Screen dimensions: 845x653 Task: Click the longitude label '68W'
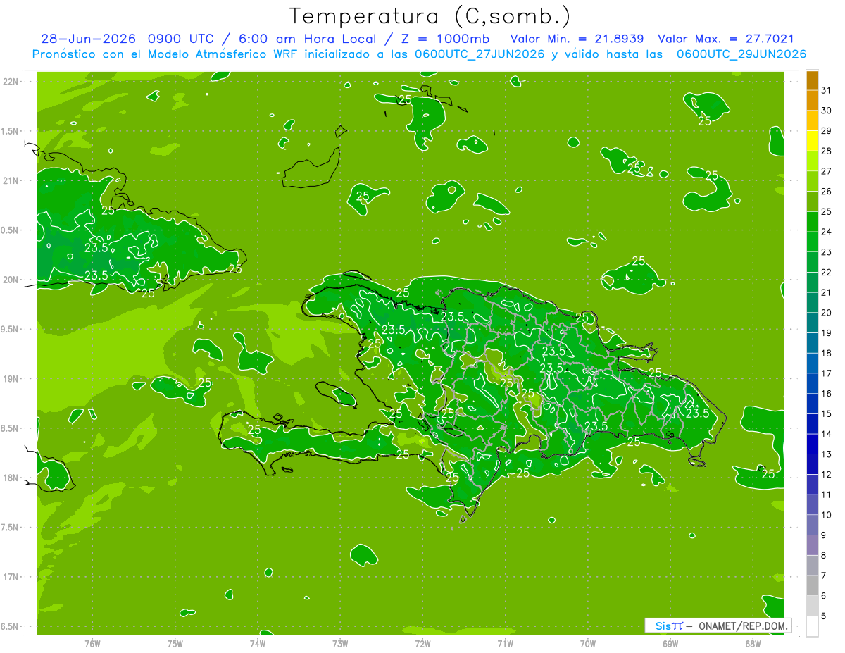tap(753, 642)
